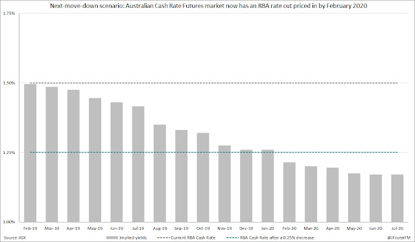Click the Jul-19 x-axis label

[138, 228]
